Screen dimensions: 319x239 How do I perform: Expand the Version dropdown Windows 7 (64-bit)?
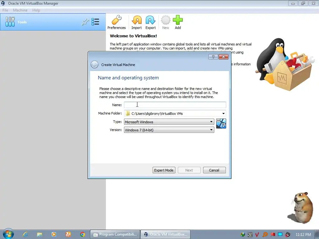point(169,130)
